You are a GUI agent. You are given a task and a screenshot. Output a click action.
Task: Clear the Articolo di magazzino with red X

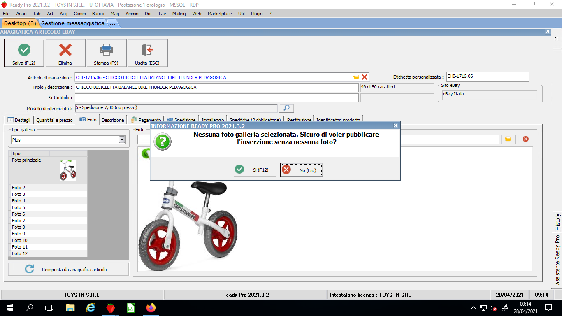click(x=365, y=77)
